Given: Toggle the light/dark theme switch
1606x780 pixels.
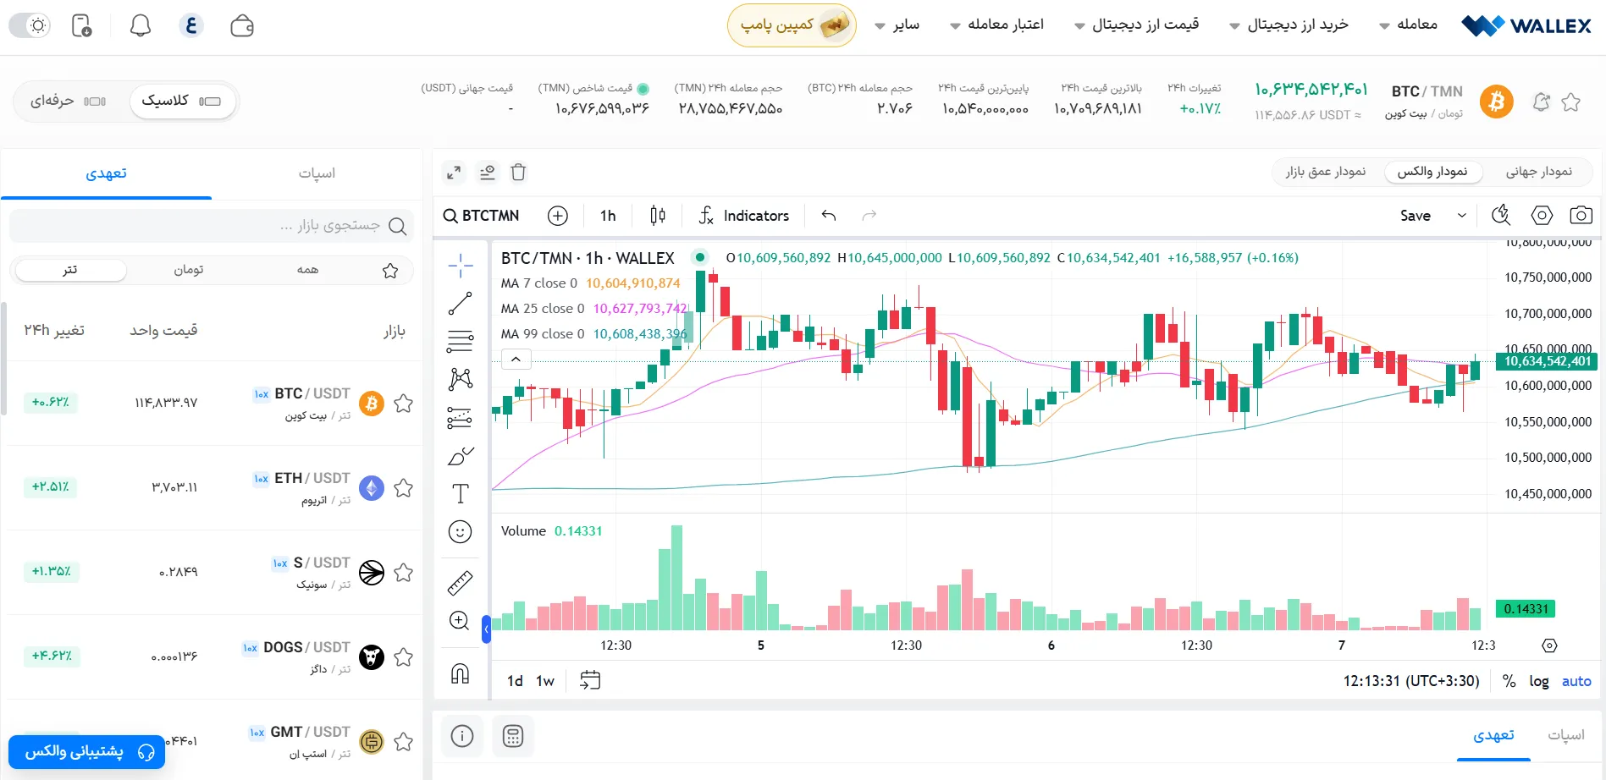Looking at the screenshot, I should tap(30, 25).
